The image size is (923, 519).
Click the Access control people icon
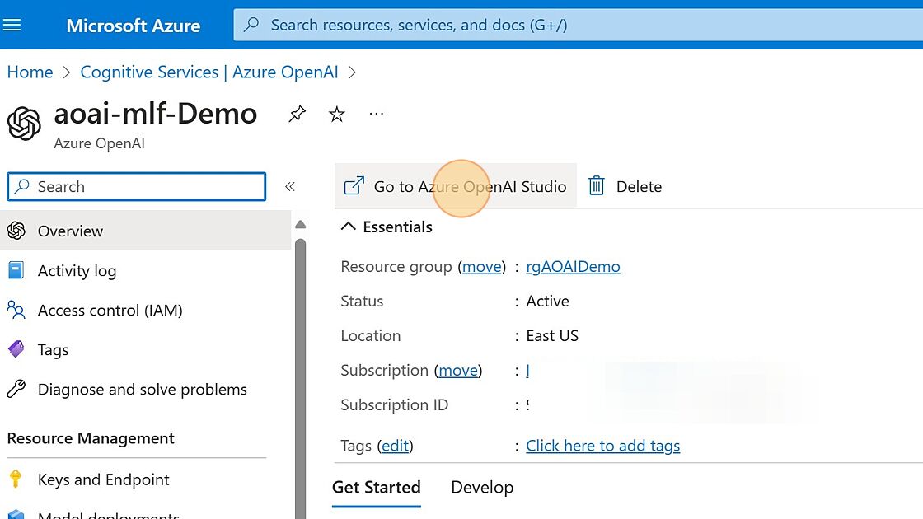pyautogui.click(x=16, y=310)
